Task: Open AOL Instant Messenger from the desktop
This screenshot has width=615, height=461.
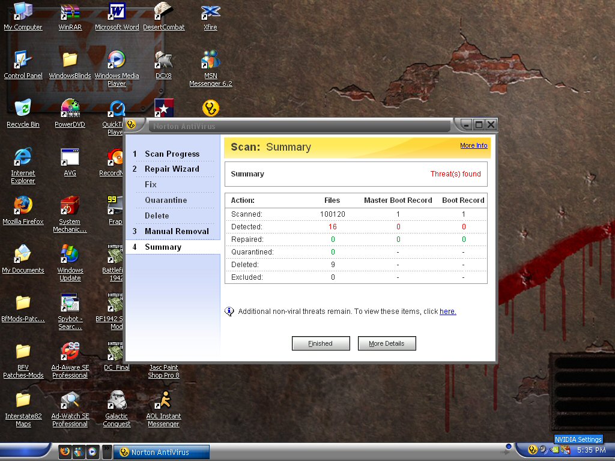Action: click(163, 409)
